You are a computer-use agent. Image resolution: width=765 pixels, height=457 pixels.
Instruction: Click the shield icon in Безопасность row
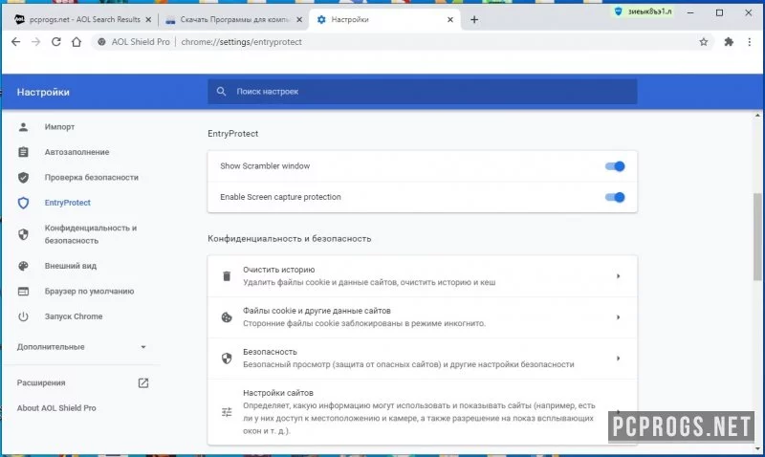click(227, 359)
